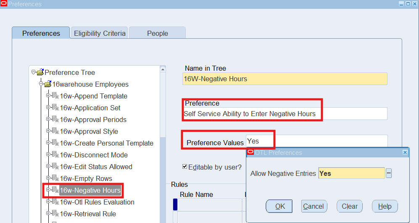The height and width of the screenshot is (223, 419).
Task: Click the 16w-Empty Rows node icon
Action: [x=55, y=178]
